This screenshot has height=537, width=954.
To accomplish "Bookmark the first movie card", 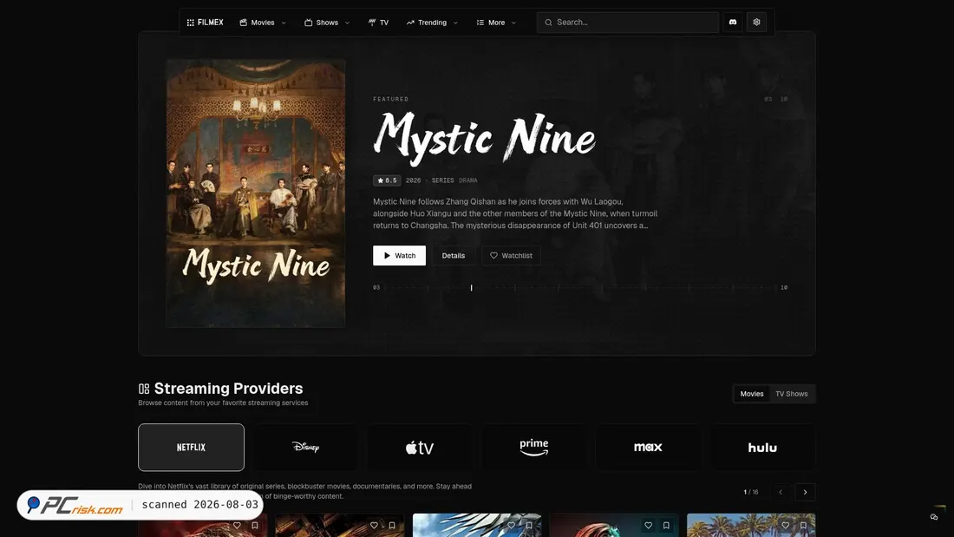I will tap(255, 526).
